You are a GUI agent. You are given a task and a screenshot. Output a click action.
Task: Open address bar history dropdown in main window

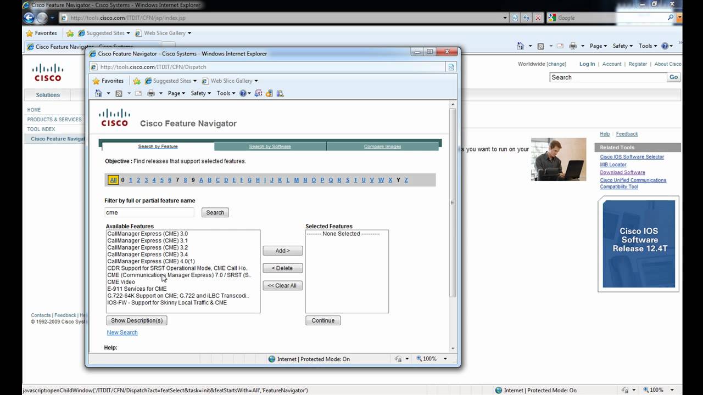pyautogui.click(x=505, y=18)
